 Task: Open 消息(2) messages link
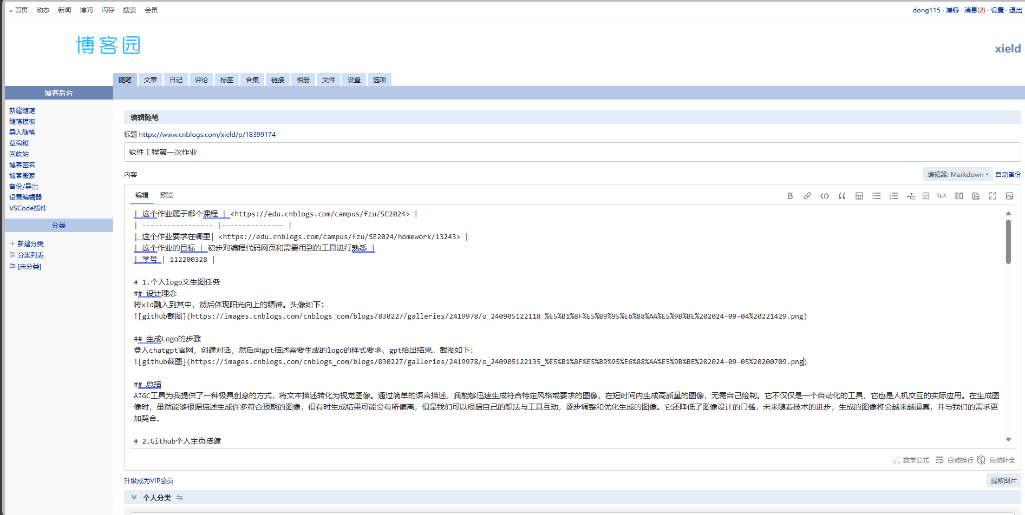975,10
